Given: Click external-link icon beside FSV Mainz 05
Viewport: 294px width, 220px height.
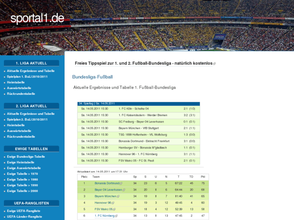Looking at the screenshot, I should [x=114, y=210].
